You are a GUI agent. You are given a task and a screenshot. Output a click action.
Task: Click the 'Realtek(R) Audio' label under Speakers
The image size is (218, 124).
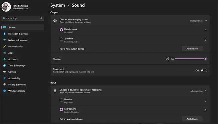(x=71, y=42)
